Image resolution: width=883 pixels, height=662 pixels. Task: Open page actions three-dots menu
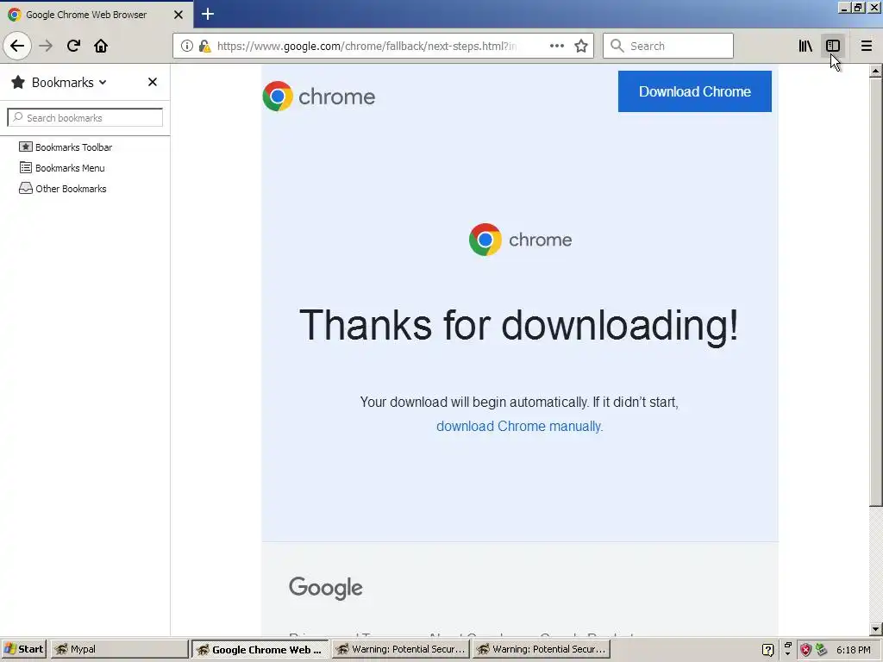(x=556, y=46)
